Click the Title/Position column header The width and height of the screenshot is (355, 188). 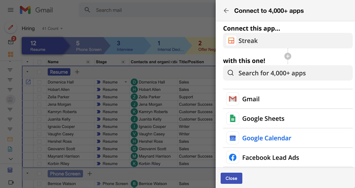(x=191, y=62)
